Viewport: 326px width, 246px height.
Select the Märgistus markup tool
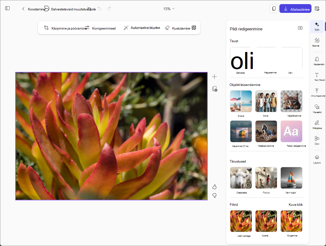coord(317,125)
